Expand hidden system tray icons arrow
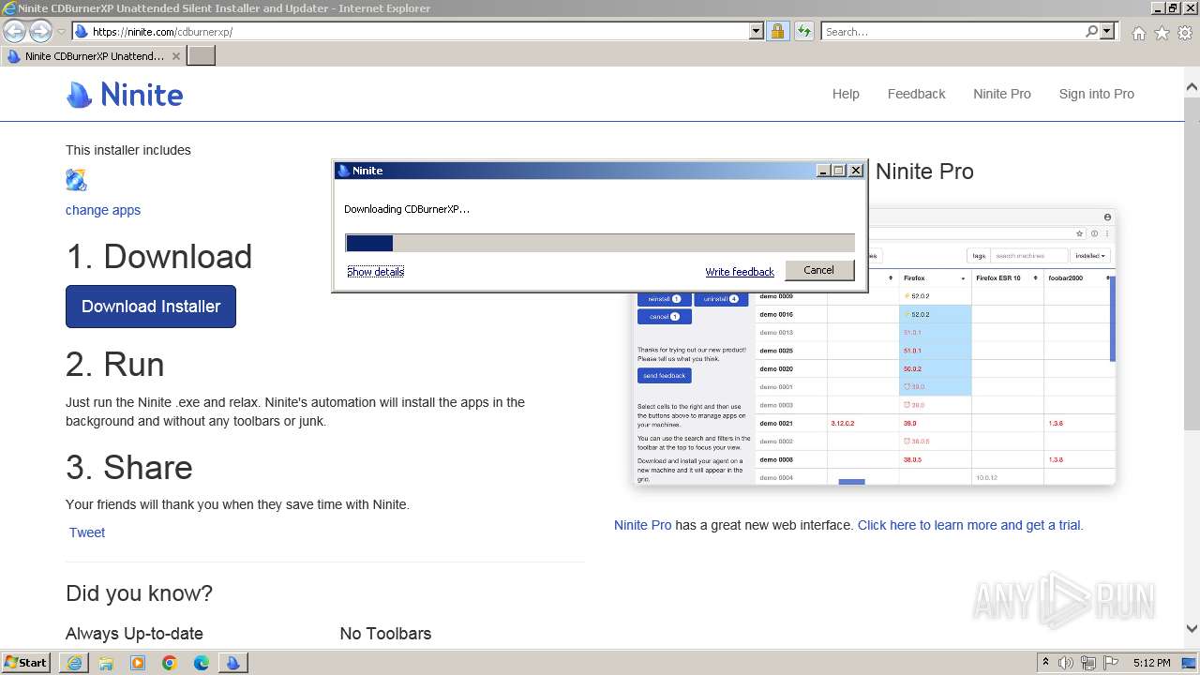 click(x=1046, y=663)
